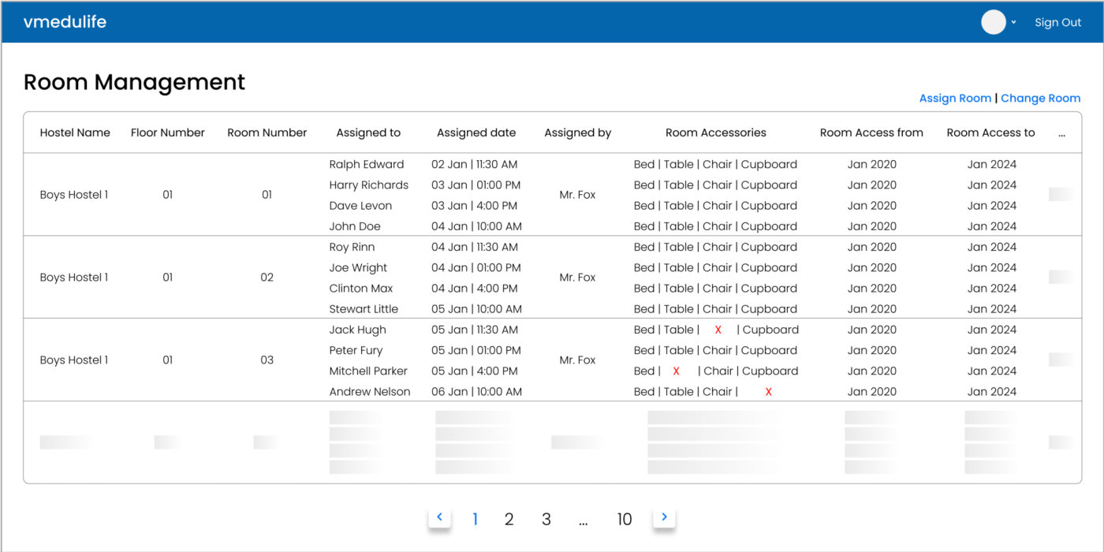Go to page 10 of results
The width and height of the screenshot is (1104, 552).
pyautogui.click(x=625, y=519)
